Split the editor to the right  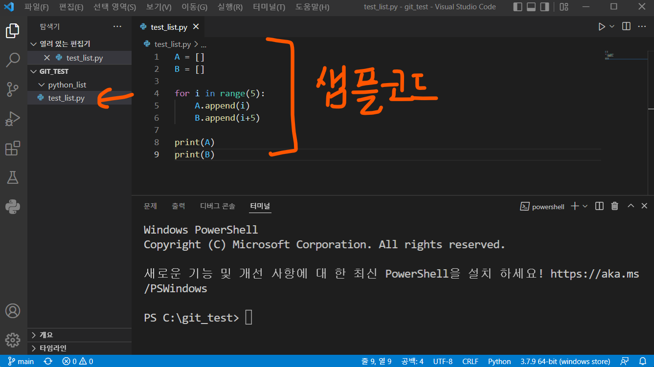tap(626, 27)
